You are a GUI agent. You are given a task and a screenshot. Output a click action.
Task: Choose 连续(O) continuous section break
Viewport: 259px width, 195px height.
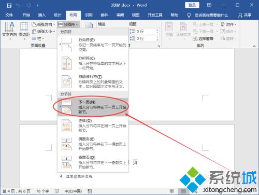[93, 126]
